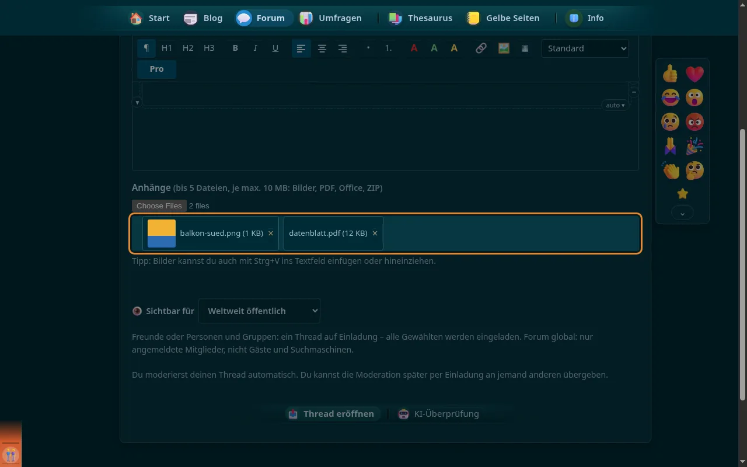Add the clapping hands emoji
This screenshot has height=467, width=747.
coord(671,170)
